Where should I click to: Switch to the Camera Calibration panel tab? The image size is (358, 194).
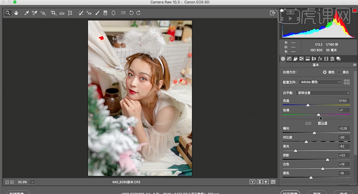[326, 59]
